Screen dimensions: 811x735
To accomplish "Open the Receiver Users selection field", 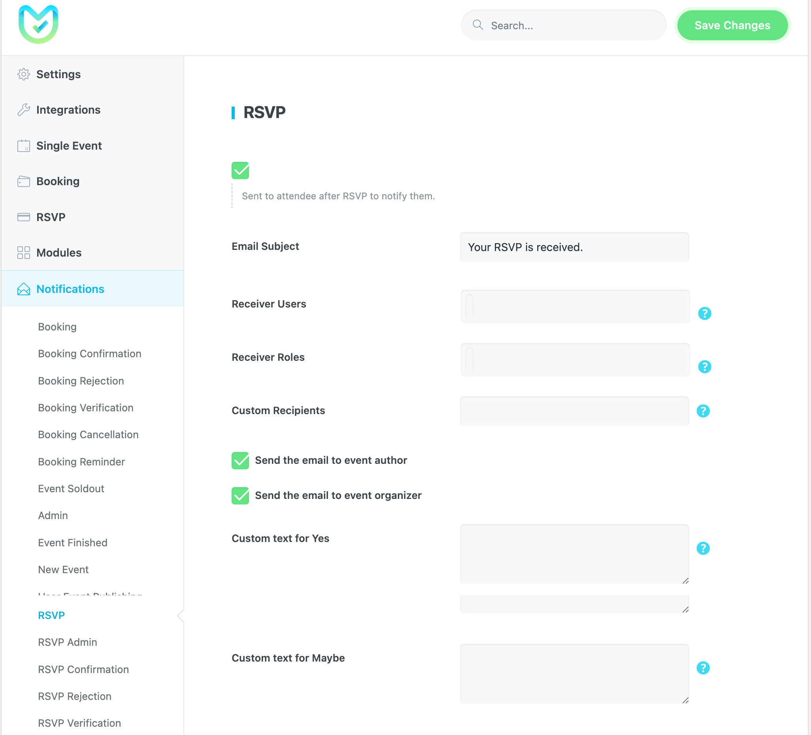I will 575,307.
